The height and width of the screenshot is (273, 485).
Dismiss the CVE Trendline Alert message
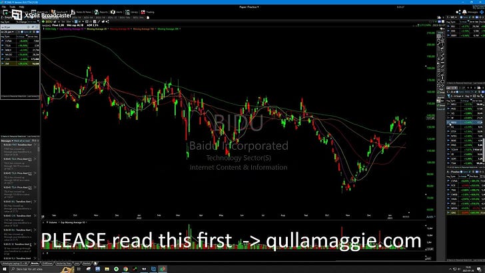coord(35,216)
